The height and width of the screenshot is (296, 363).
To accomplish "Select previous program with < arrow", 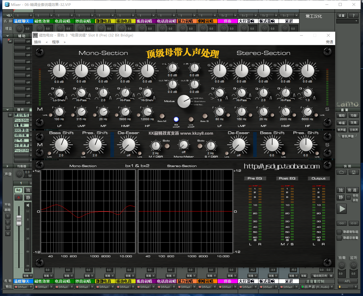I will click(46, 42).
